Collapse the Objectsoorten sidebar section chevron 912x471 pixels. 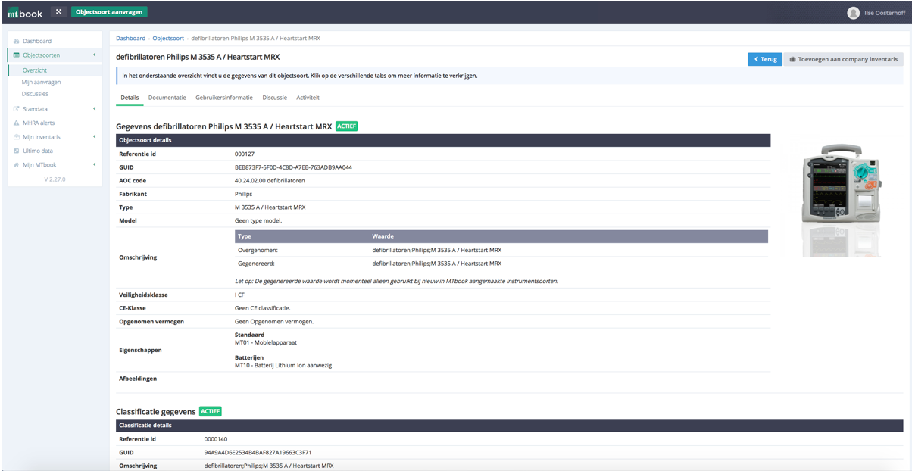94,55
